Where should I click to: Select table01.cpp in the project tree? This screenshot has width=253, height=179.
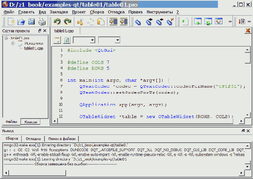(34, 48)
